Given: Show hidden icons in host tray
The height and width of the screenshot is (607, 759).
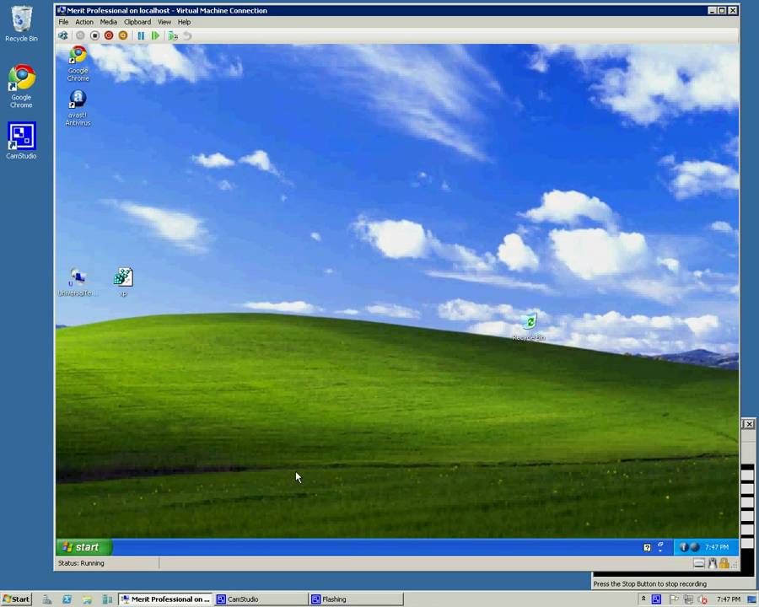Looking at the screenshot, I should (643, 599).
